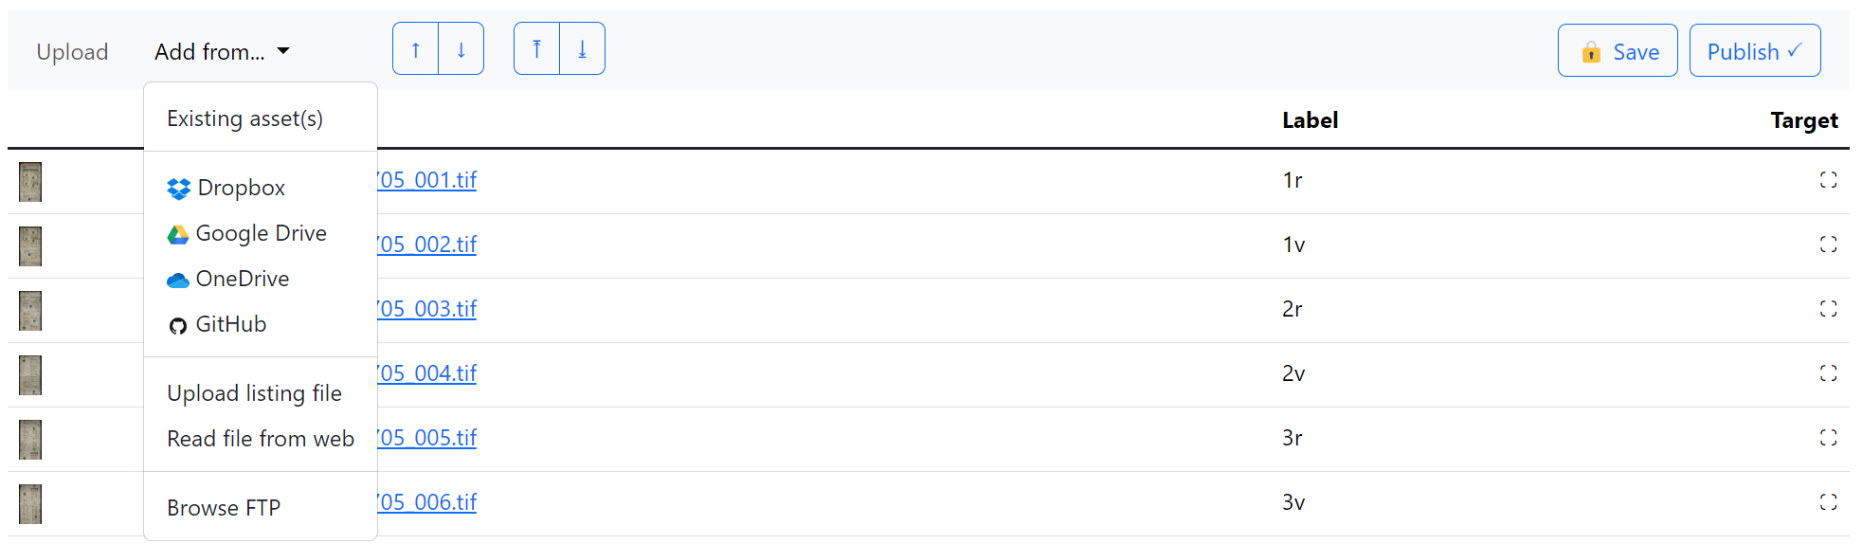The height and width of the screenshot is (544, 1862).
Task: Pick OneDrive in the dropdown menu
Action: pyautogui.click(x=242, y=279)
